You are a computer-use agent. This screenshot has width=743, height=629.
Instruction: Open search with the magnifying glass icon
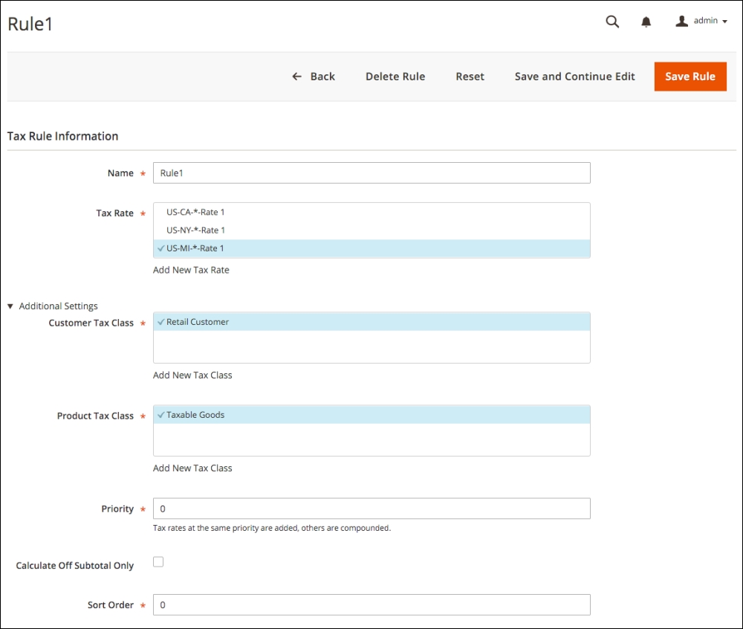(x=612, y=22)
